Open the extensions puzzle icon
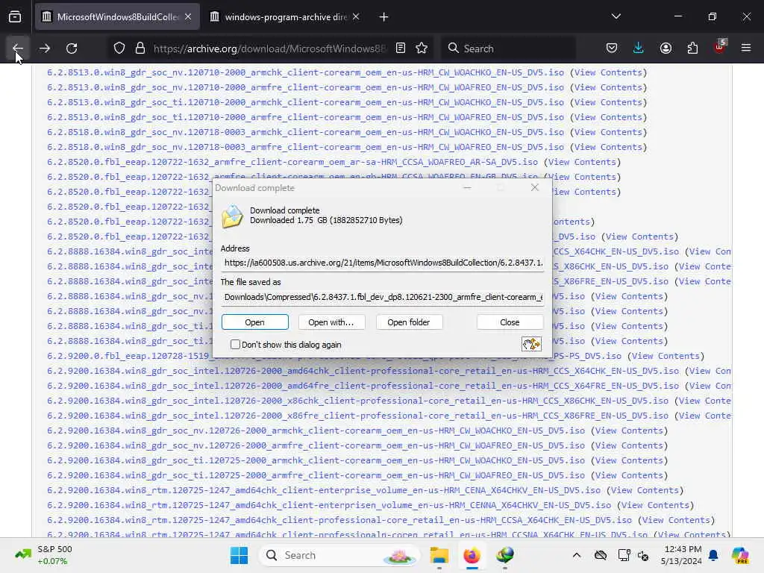 tap(692, 48)
